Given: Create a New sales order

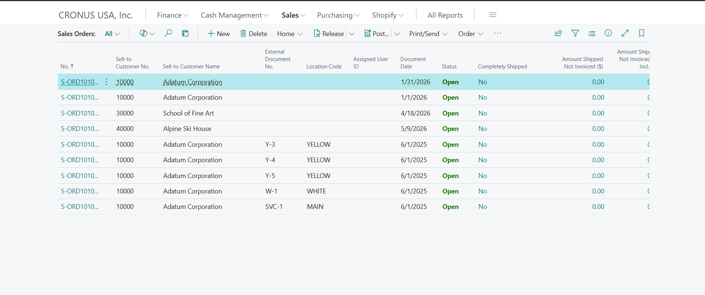Looking at the screenshot, I should click(219, 33).
